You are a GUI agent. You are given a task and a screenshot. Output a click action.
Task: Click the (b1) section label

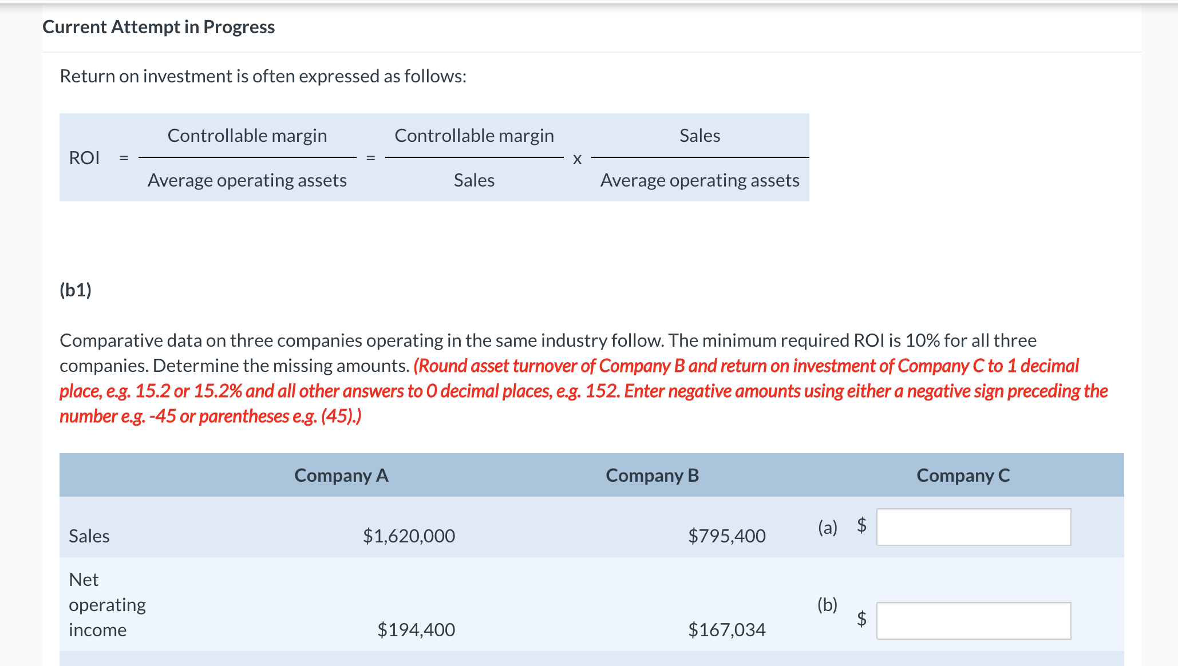(75, 291)
